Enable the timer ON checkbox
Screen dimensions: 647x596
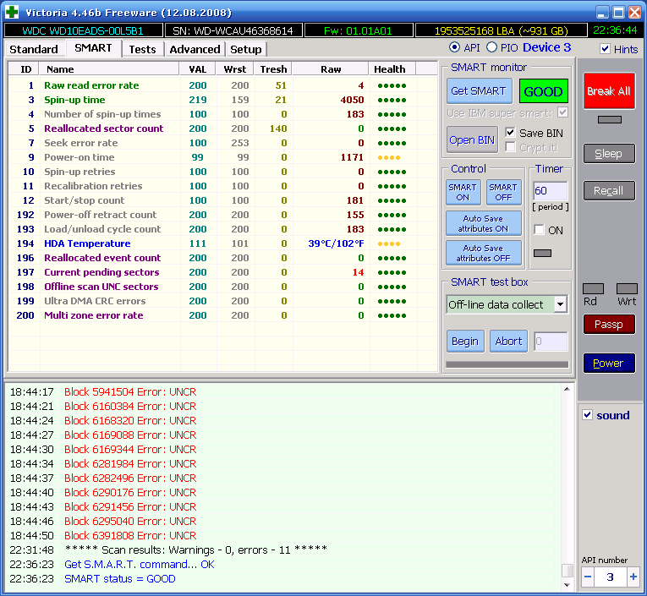(x=539, y=230)
